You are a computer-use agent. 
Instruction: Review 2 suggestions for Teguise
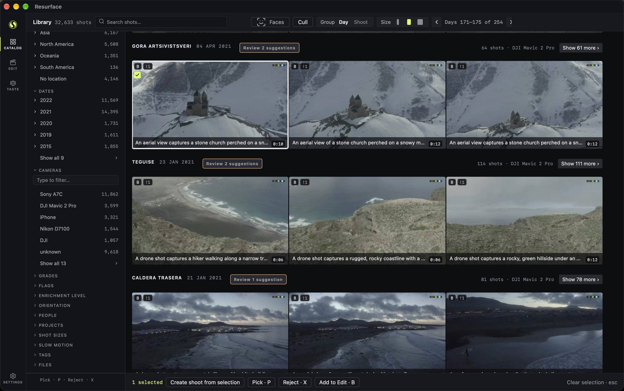(232, 164)
